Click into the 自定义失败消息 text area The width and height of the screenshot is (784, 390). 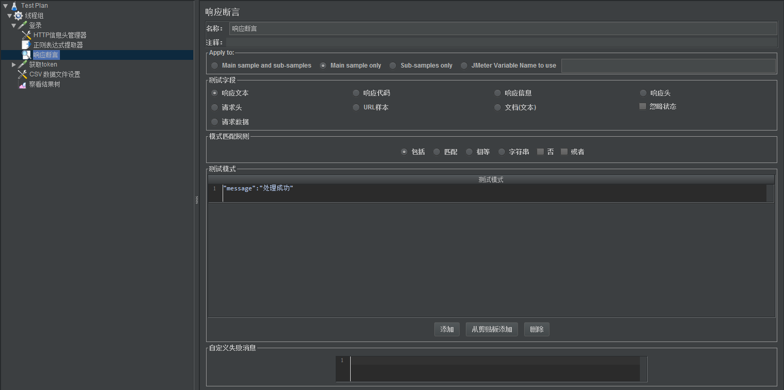click(x=495, y=368)
